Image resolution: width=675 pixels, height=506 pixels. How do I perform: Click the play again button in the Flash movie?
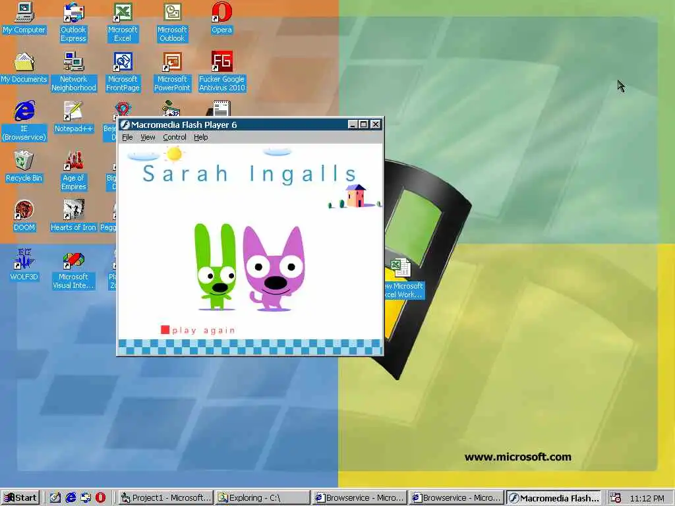198,330
